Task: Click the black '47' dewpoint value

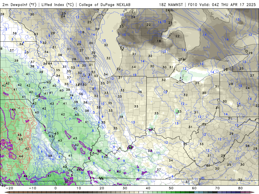Action: tap(49, 176)
